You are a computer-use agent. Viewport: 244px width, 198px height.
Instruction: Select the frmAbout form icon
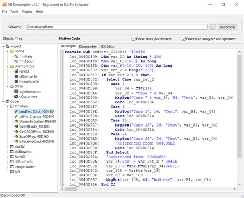(16, 61)
